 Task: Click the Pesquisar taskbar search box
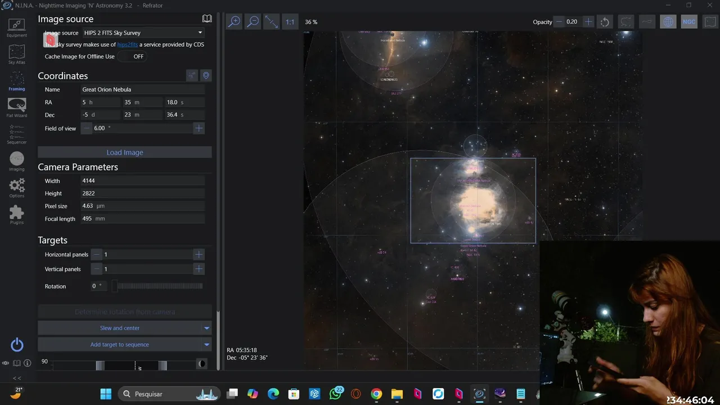click(x=169, y=394)
